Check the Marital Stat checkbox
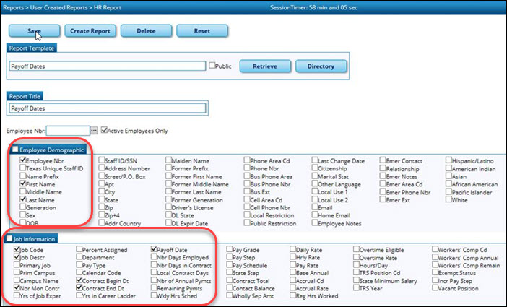The width and height of the screenshot is (507, 307). pos(315,176)
